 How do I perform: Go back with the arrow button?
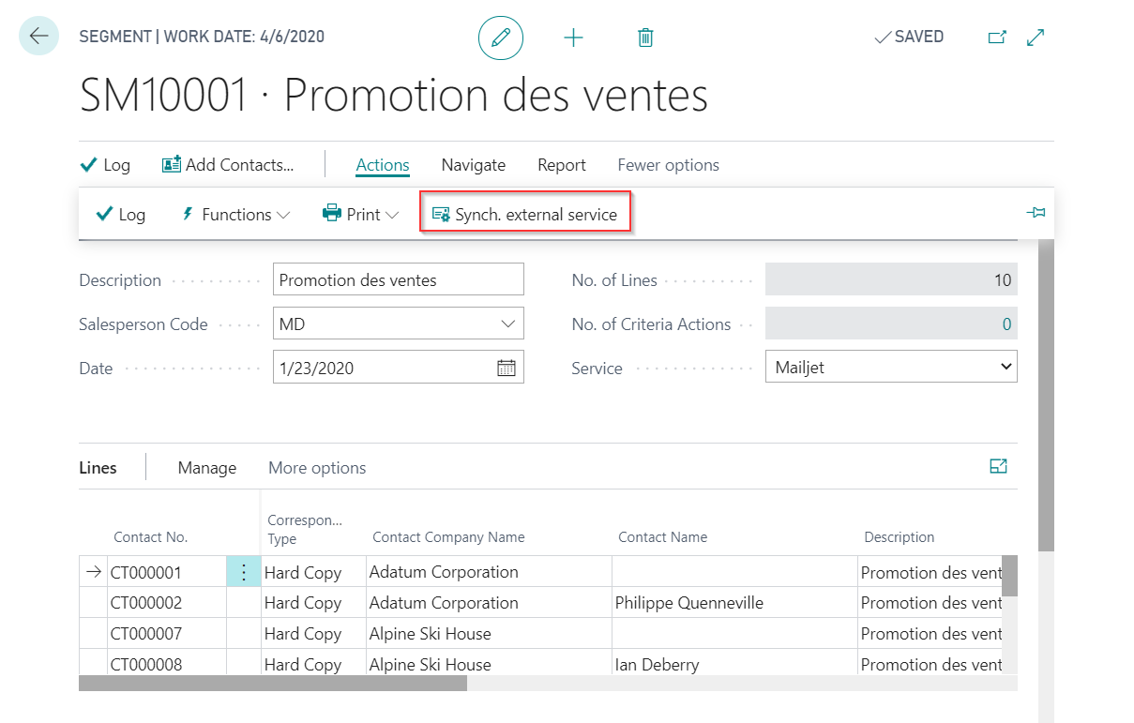pyautogui.click(x=38, y=37)
